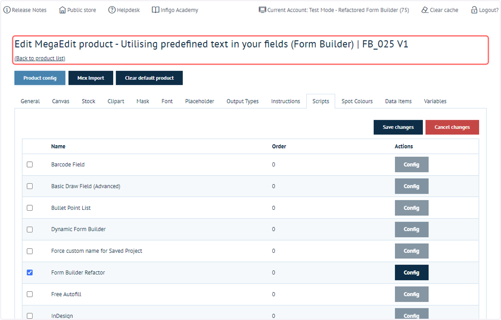This screenshot has height=320, width=501.
Task: Click the Helpdesk question mark icon
Action: [x=111, y=10]
